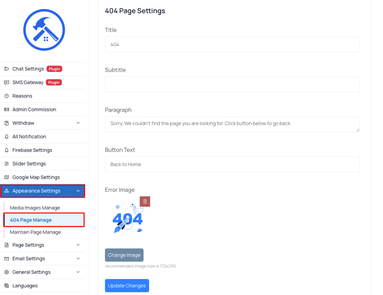
Task: Click the Slider Settings sliders icon
Action: click(7, 164)
